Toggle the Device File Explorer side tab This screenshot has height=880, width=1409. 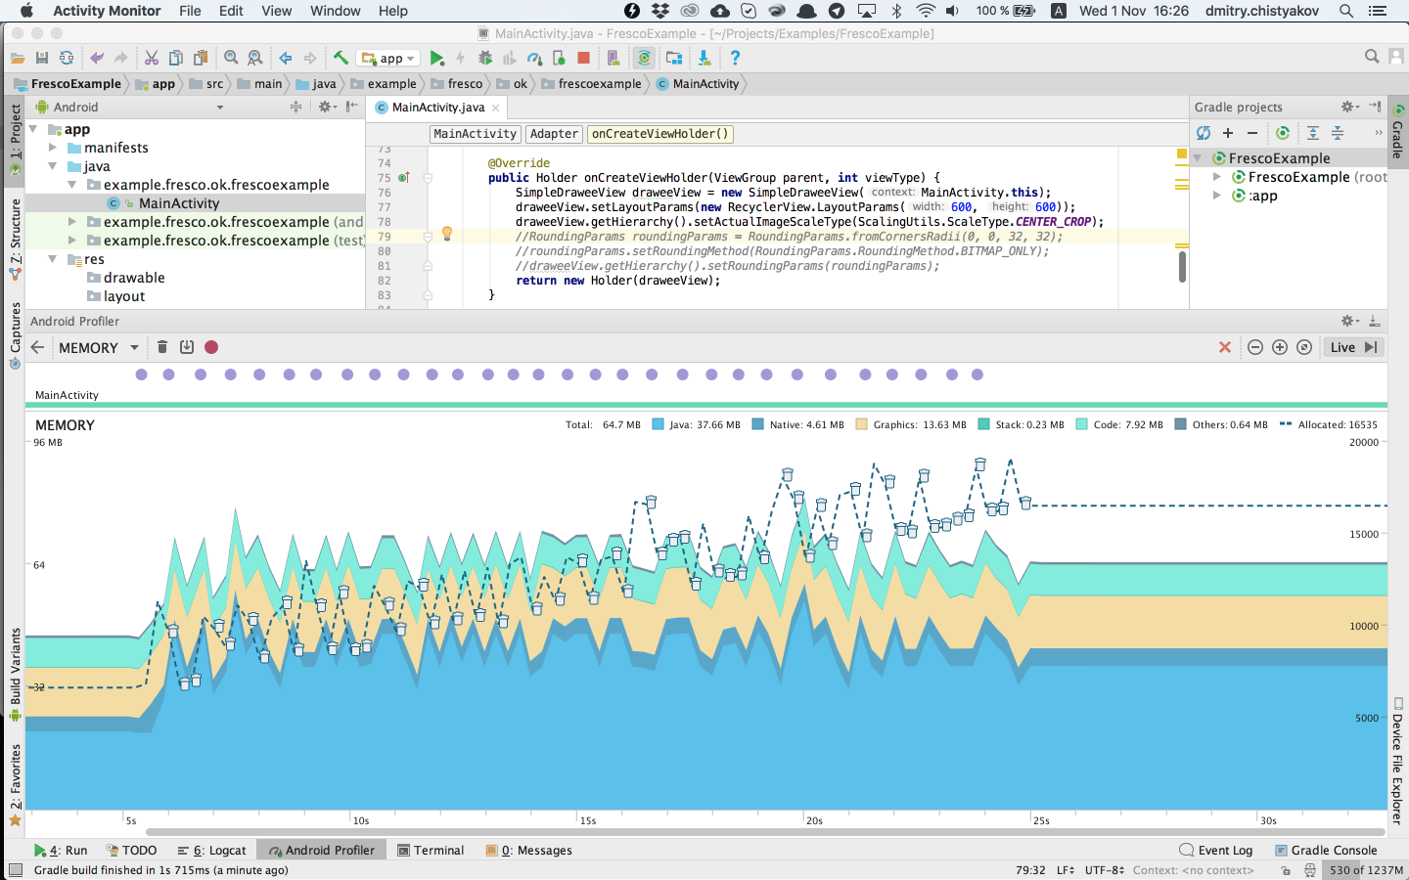(x=1398, y=762)
